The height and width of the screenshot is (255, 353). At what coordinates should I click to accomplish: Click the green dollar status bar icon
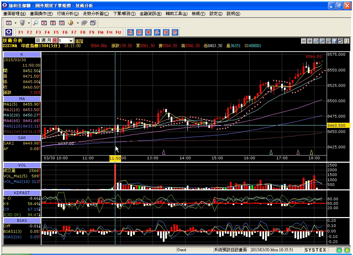347,250
